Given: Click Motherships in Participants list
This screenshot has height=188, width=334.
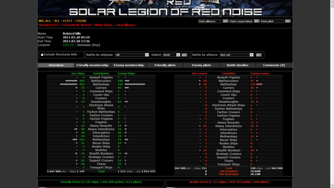Looking at the screenshot, I should 101,140.
